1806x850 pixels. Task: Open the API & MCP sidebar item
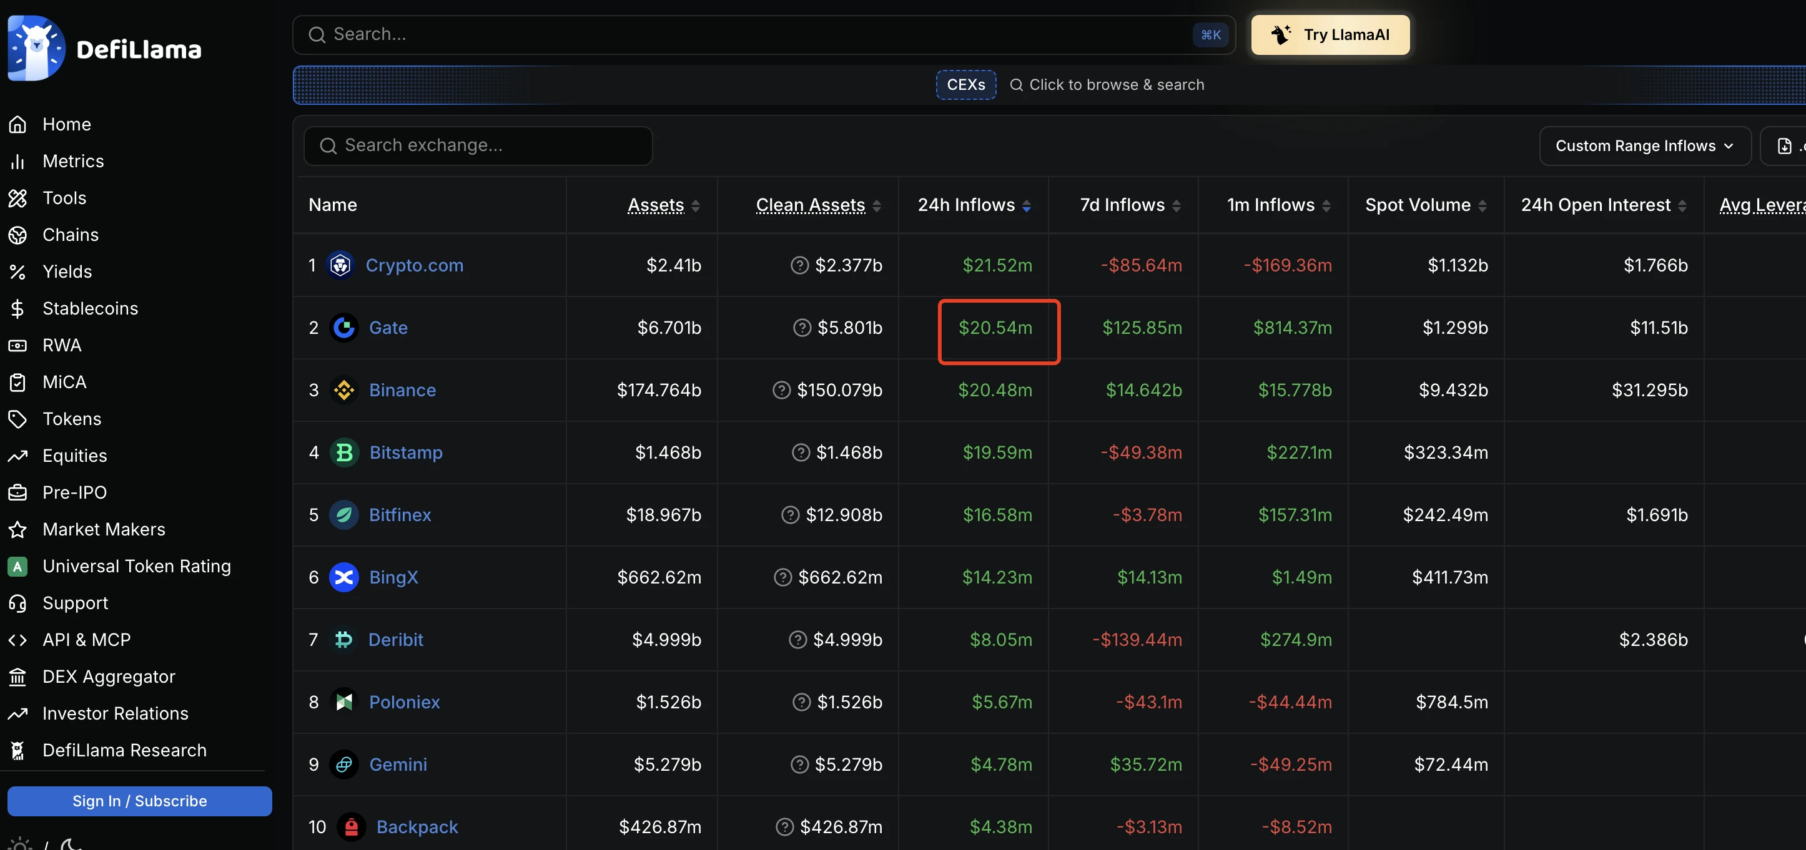coord(86,640)
